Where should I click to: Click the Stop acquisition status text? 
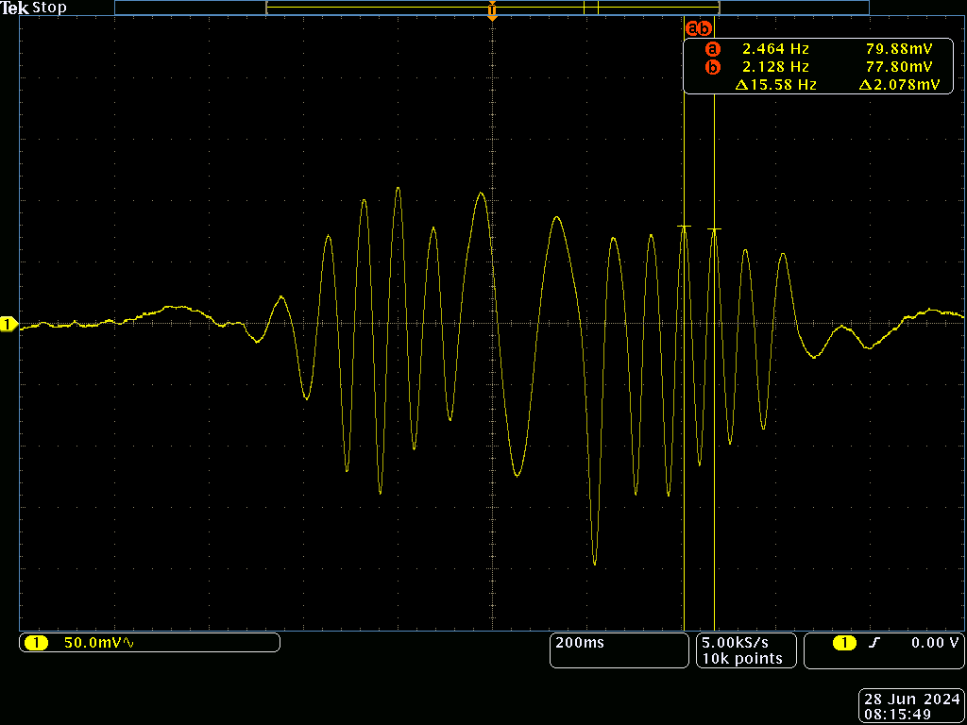[x=49, y=8]
